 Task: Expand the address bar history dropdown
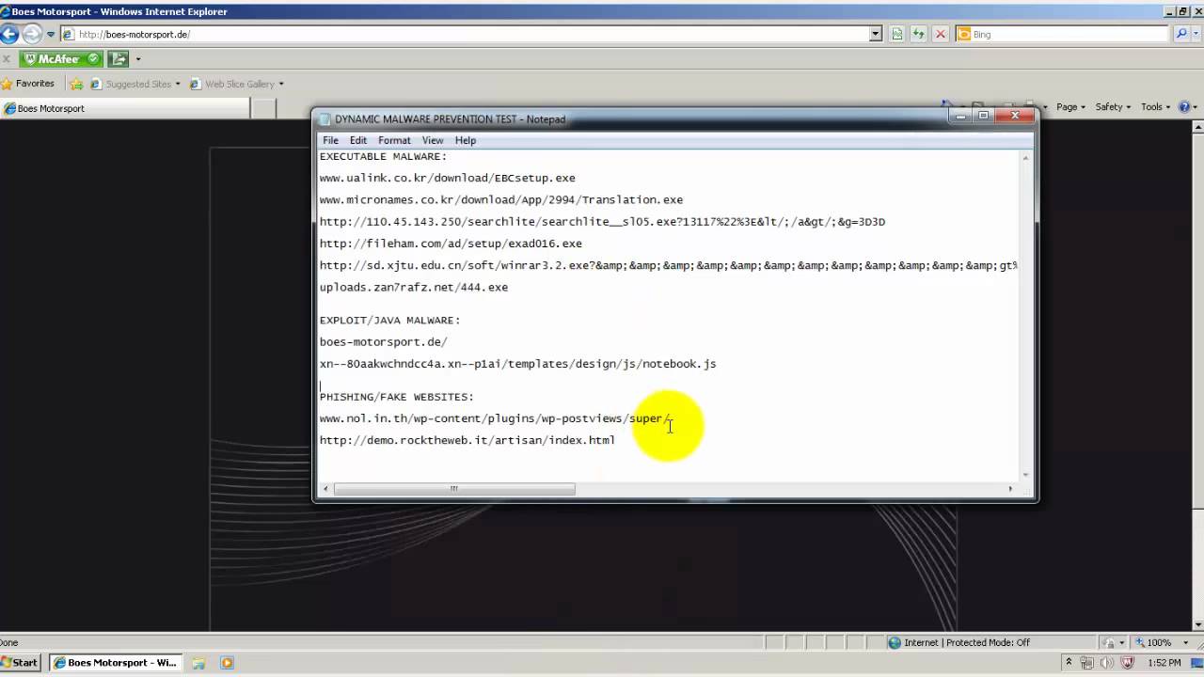coord(876,34)
